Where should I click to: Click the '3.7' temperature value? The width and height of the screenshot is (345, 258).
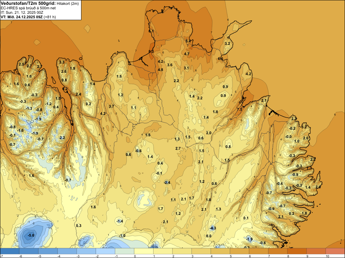111,106
